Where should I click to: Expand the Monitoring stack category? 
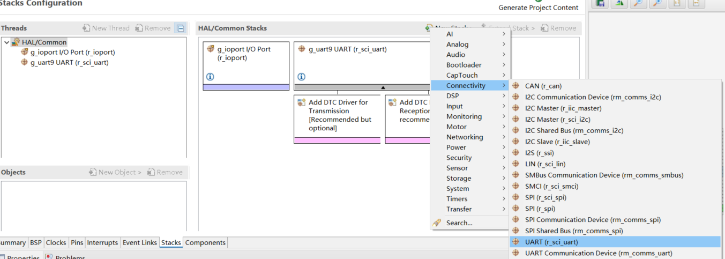click(x=470, y=116)
